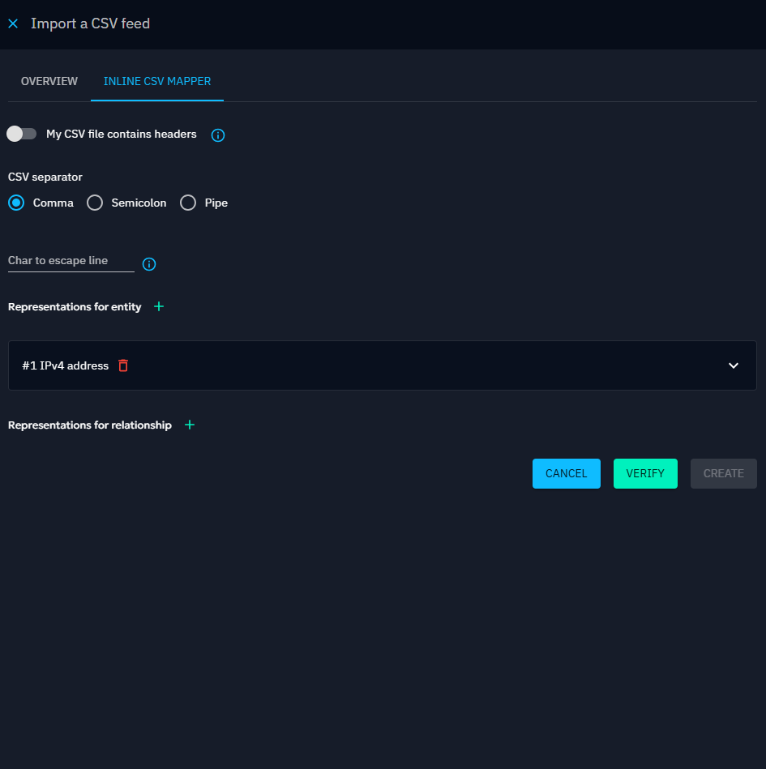
Task: Click the 'My CSV file contains headers' label text
Action: tap(122, 134)
